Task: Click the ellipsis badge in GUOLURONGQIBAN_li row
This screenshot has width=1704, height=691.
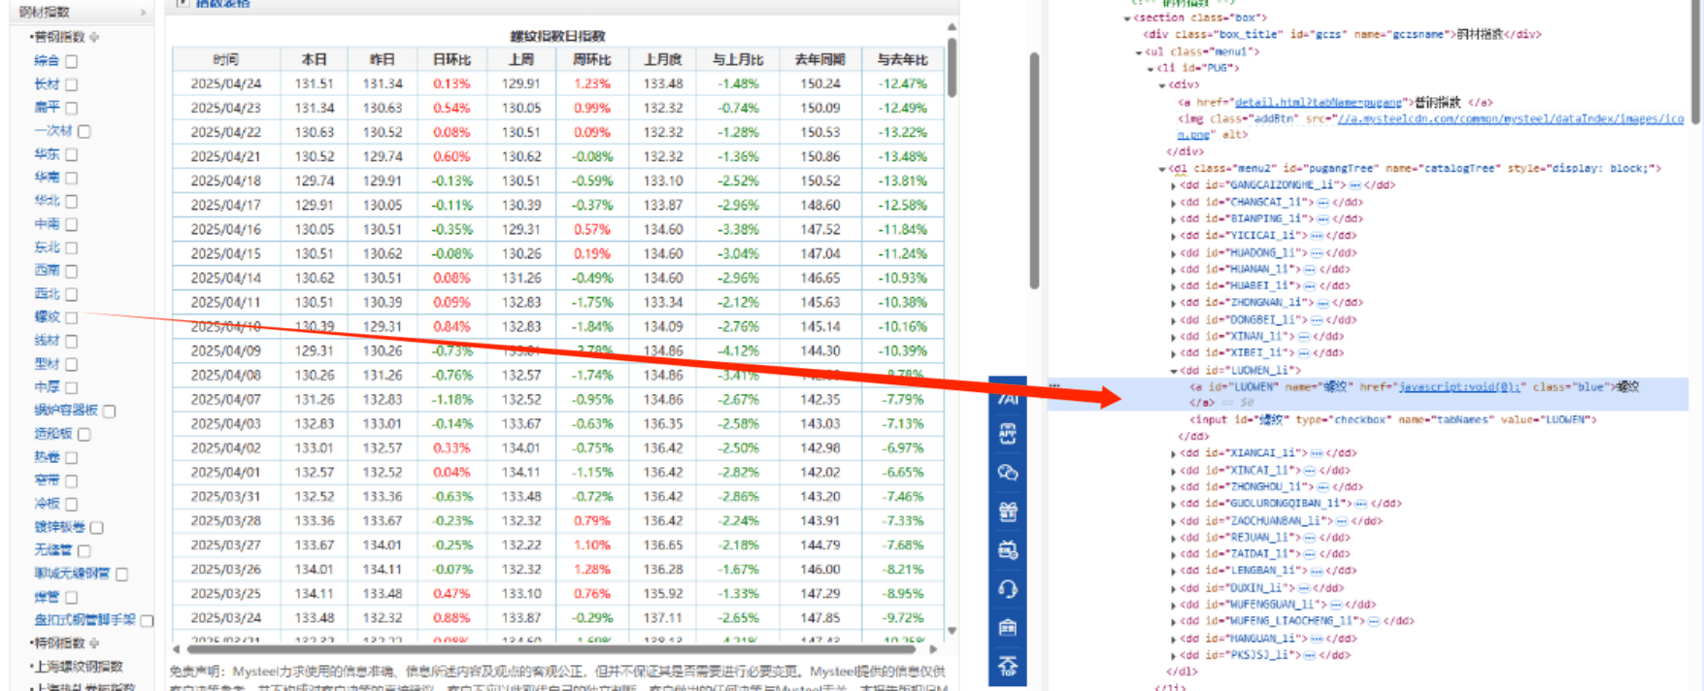Action: (1361, 503)
